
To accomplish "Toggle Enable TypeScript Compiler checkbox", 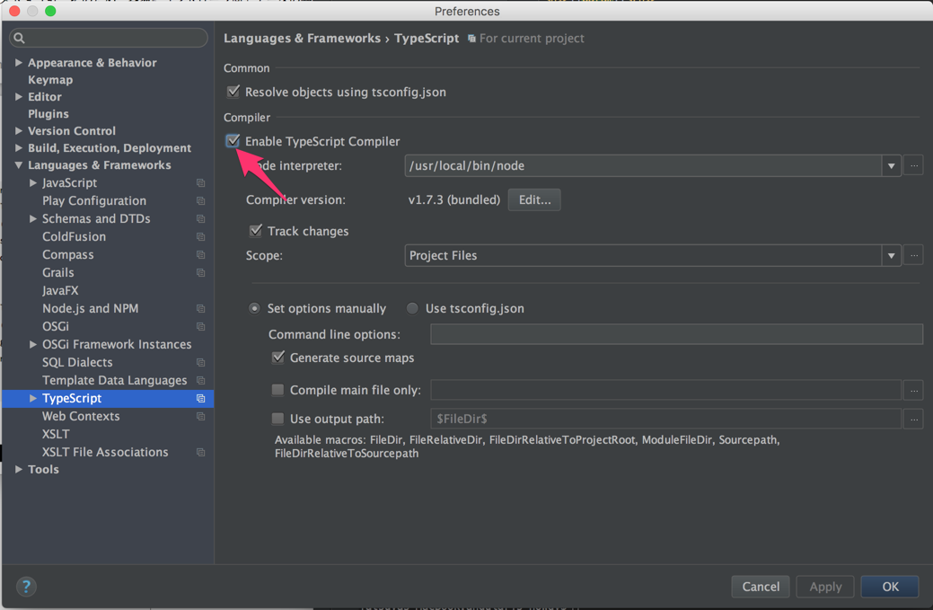I will pos(233,141).
